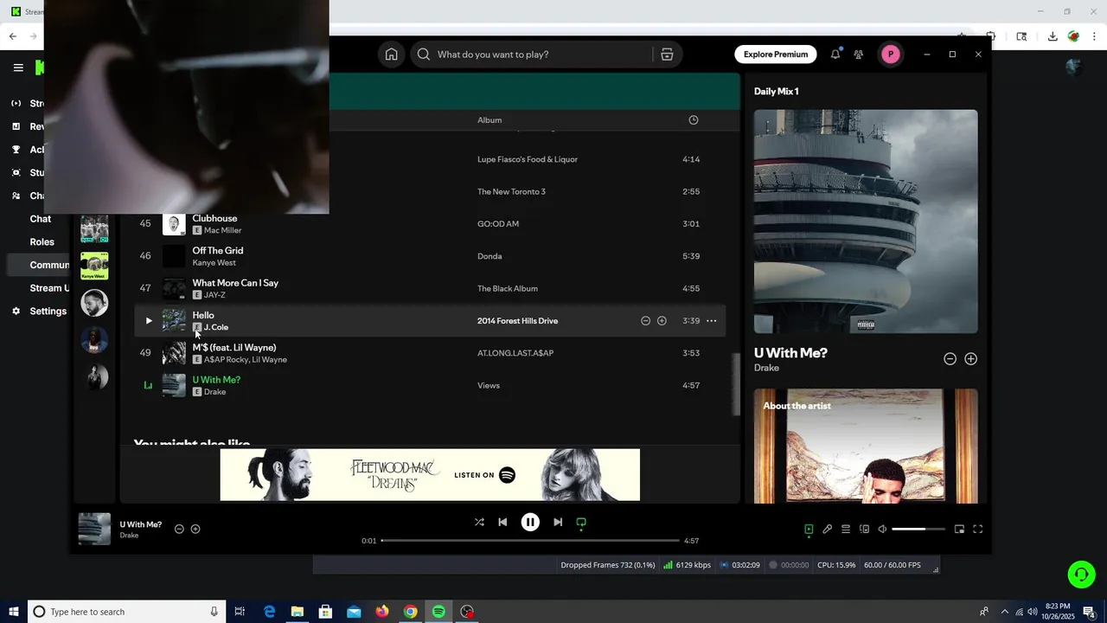The image size is (1107, 623).
Task: Open the P profile menu
Action: [x=890, y=55]
